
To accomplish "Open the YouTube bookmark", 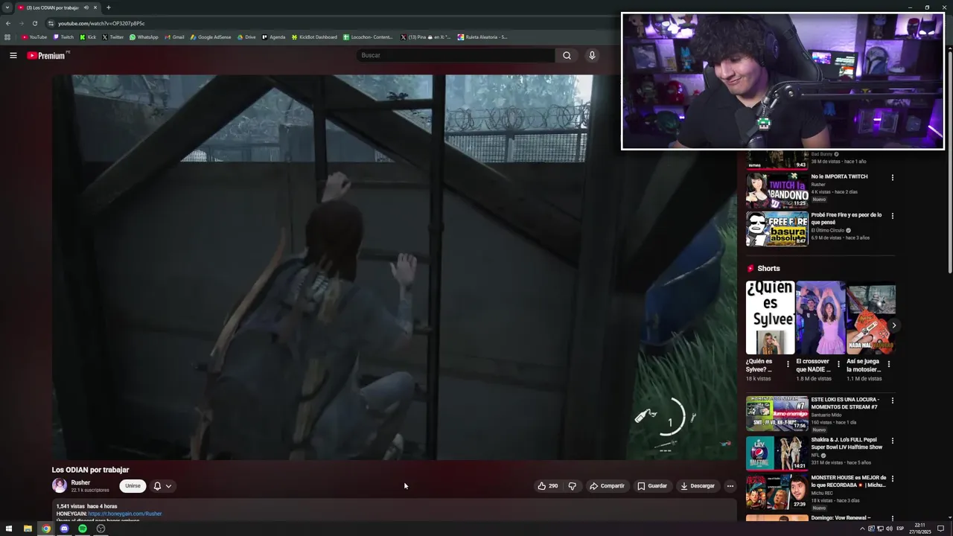I will coord(34,37).
